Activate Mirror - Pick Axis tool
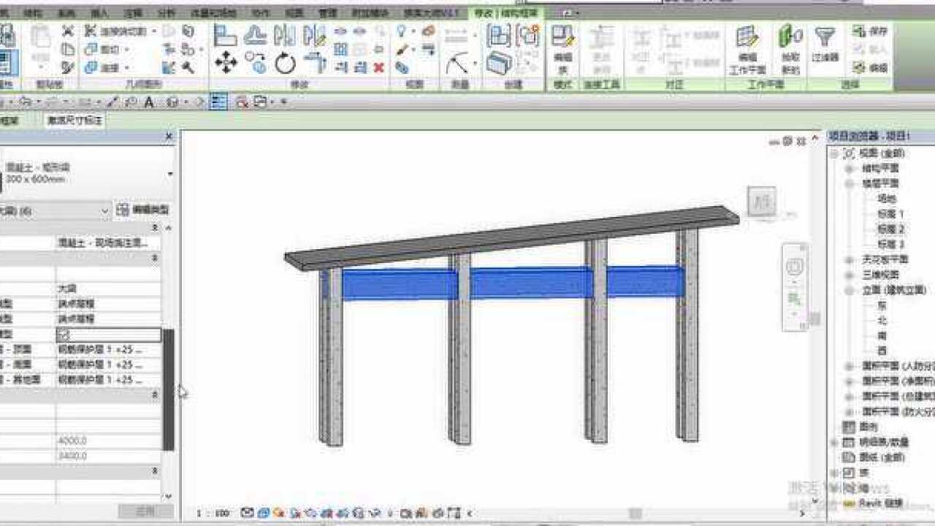 click(x=284, y=35)
